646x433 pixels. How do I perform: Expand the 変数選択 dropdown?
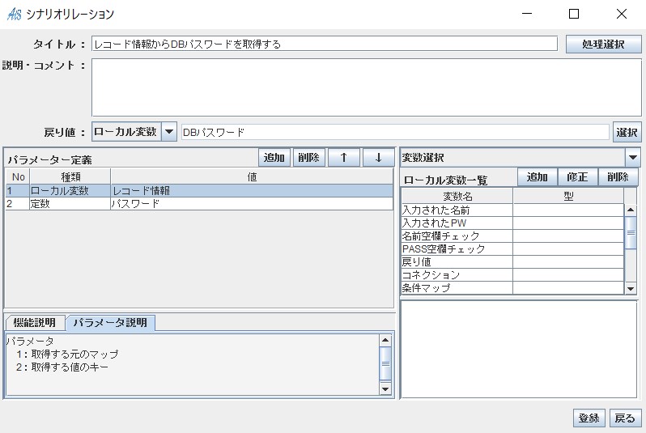coord(633,157)
